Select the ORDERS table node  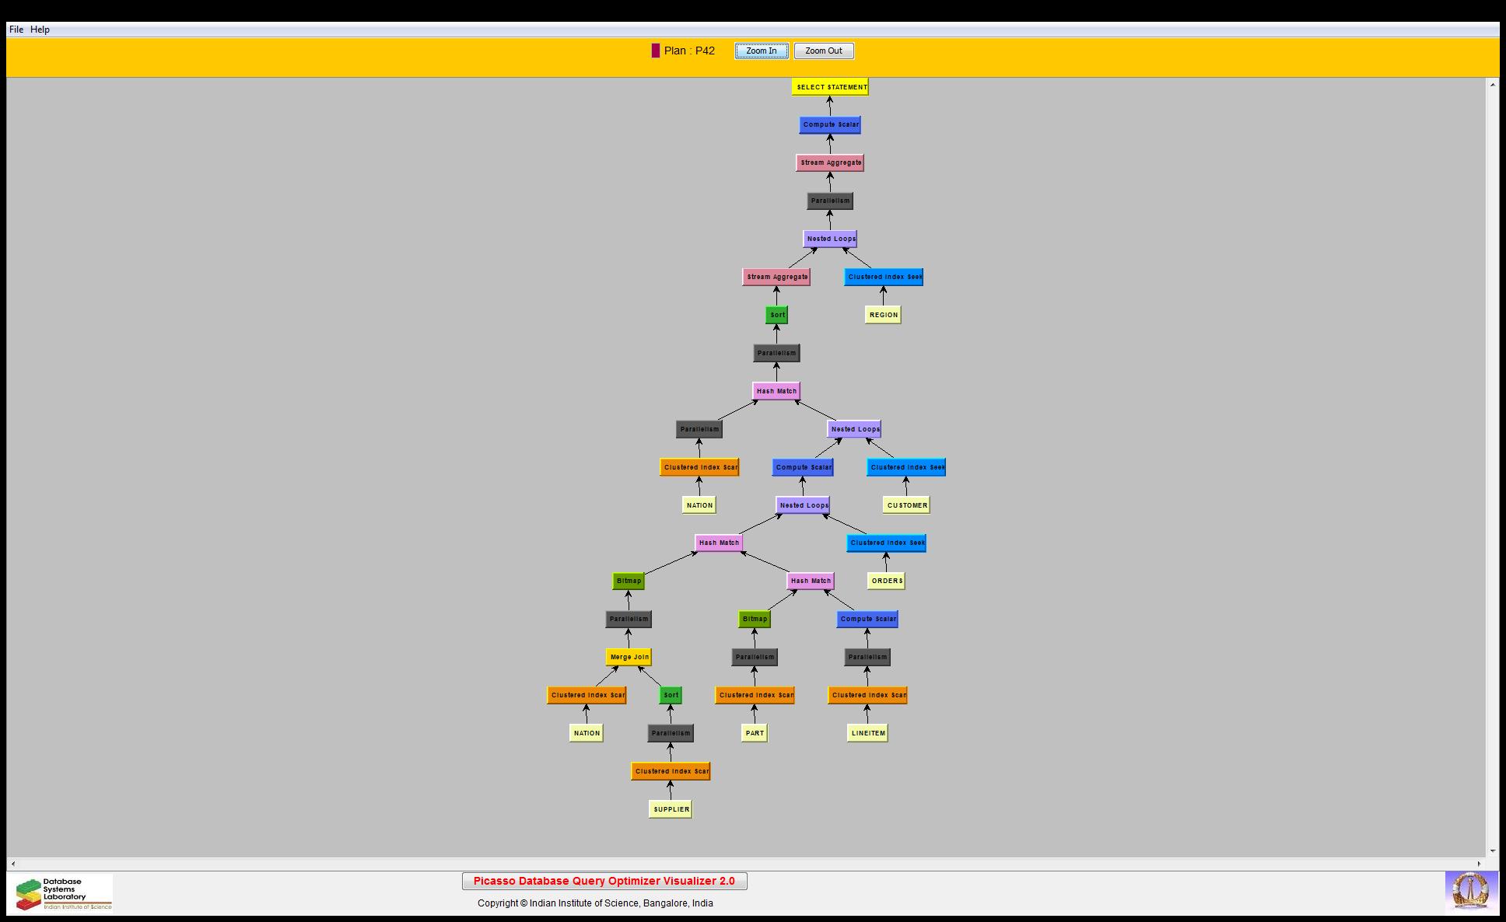coord(886,581)
